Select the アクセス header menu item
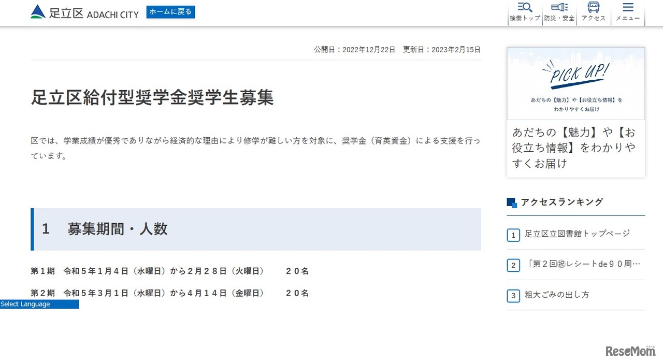Viewport: 663px width, 363px height. 594,13
